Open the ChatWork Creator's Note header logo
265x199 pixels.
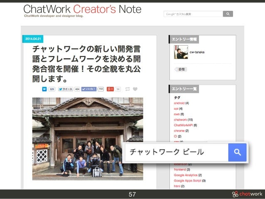click(82, 9)
